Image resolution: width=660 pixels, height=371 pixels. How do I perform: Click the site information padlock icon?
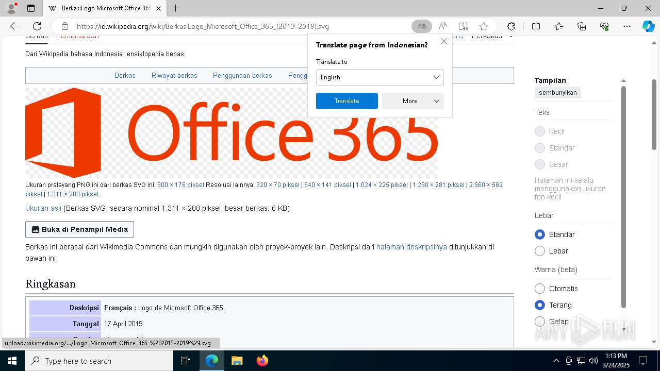[64, 26]
